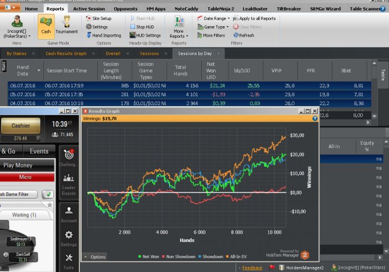The width and height of the screenshot is (389, 272).
Task: Open the NoteCaddy tab
Action: [x=186, y=9]
